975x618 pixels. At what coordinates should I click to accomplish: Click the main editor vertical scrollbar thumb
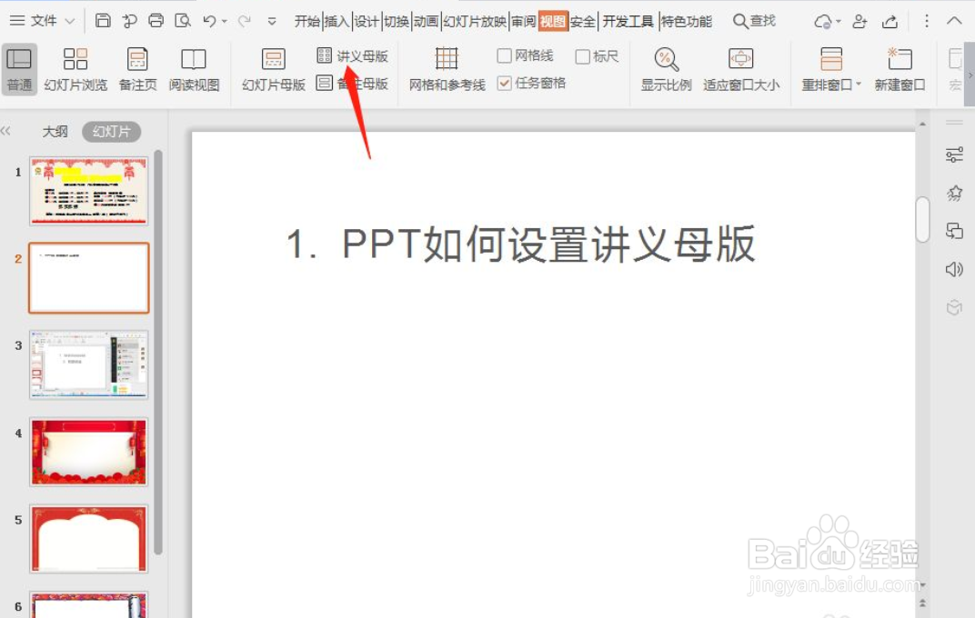[x=922, y=219]
